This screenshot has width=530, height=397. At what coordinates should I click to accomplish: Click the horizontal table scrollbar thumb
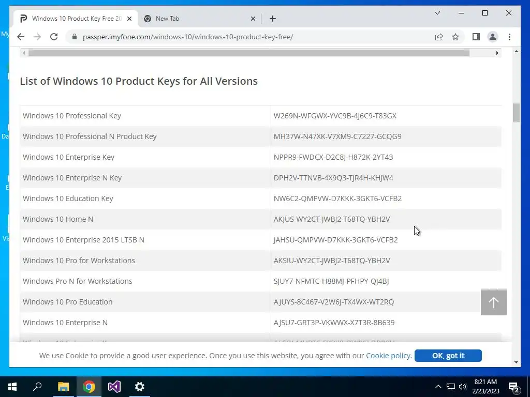point(249,53)
